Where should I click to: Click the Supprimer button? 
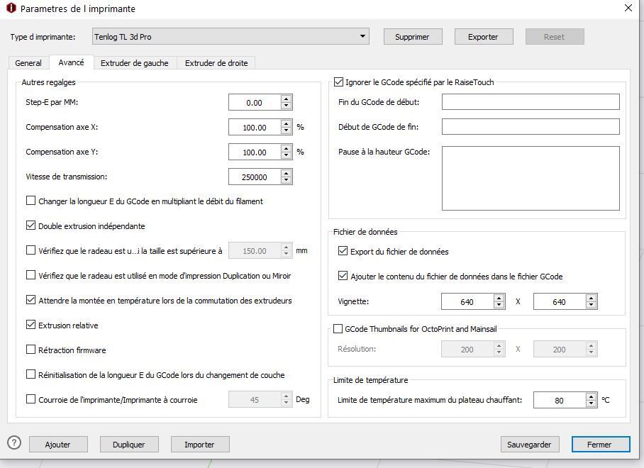412,37
